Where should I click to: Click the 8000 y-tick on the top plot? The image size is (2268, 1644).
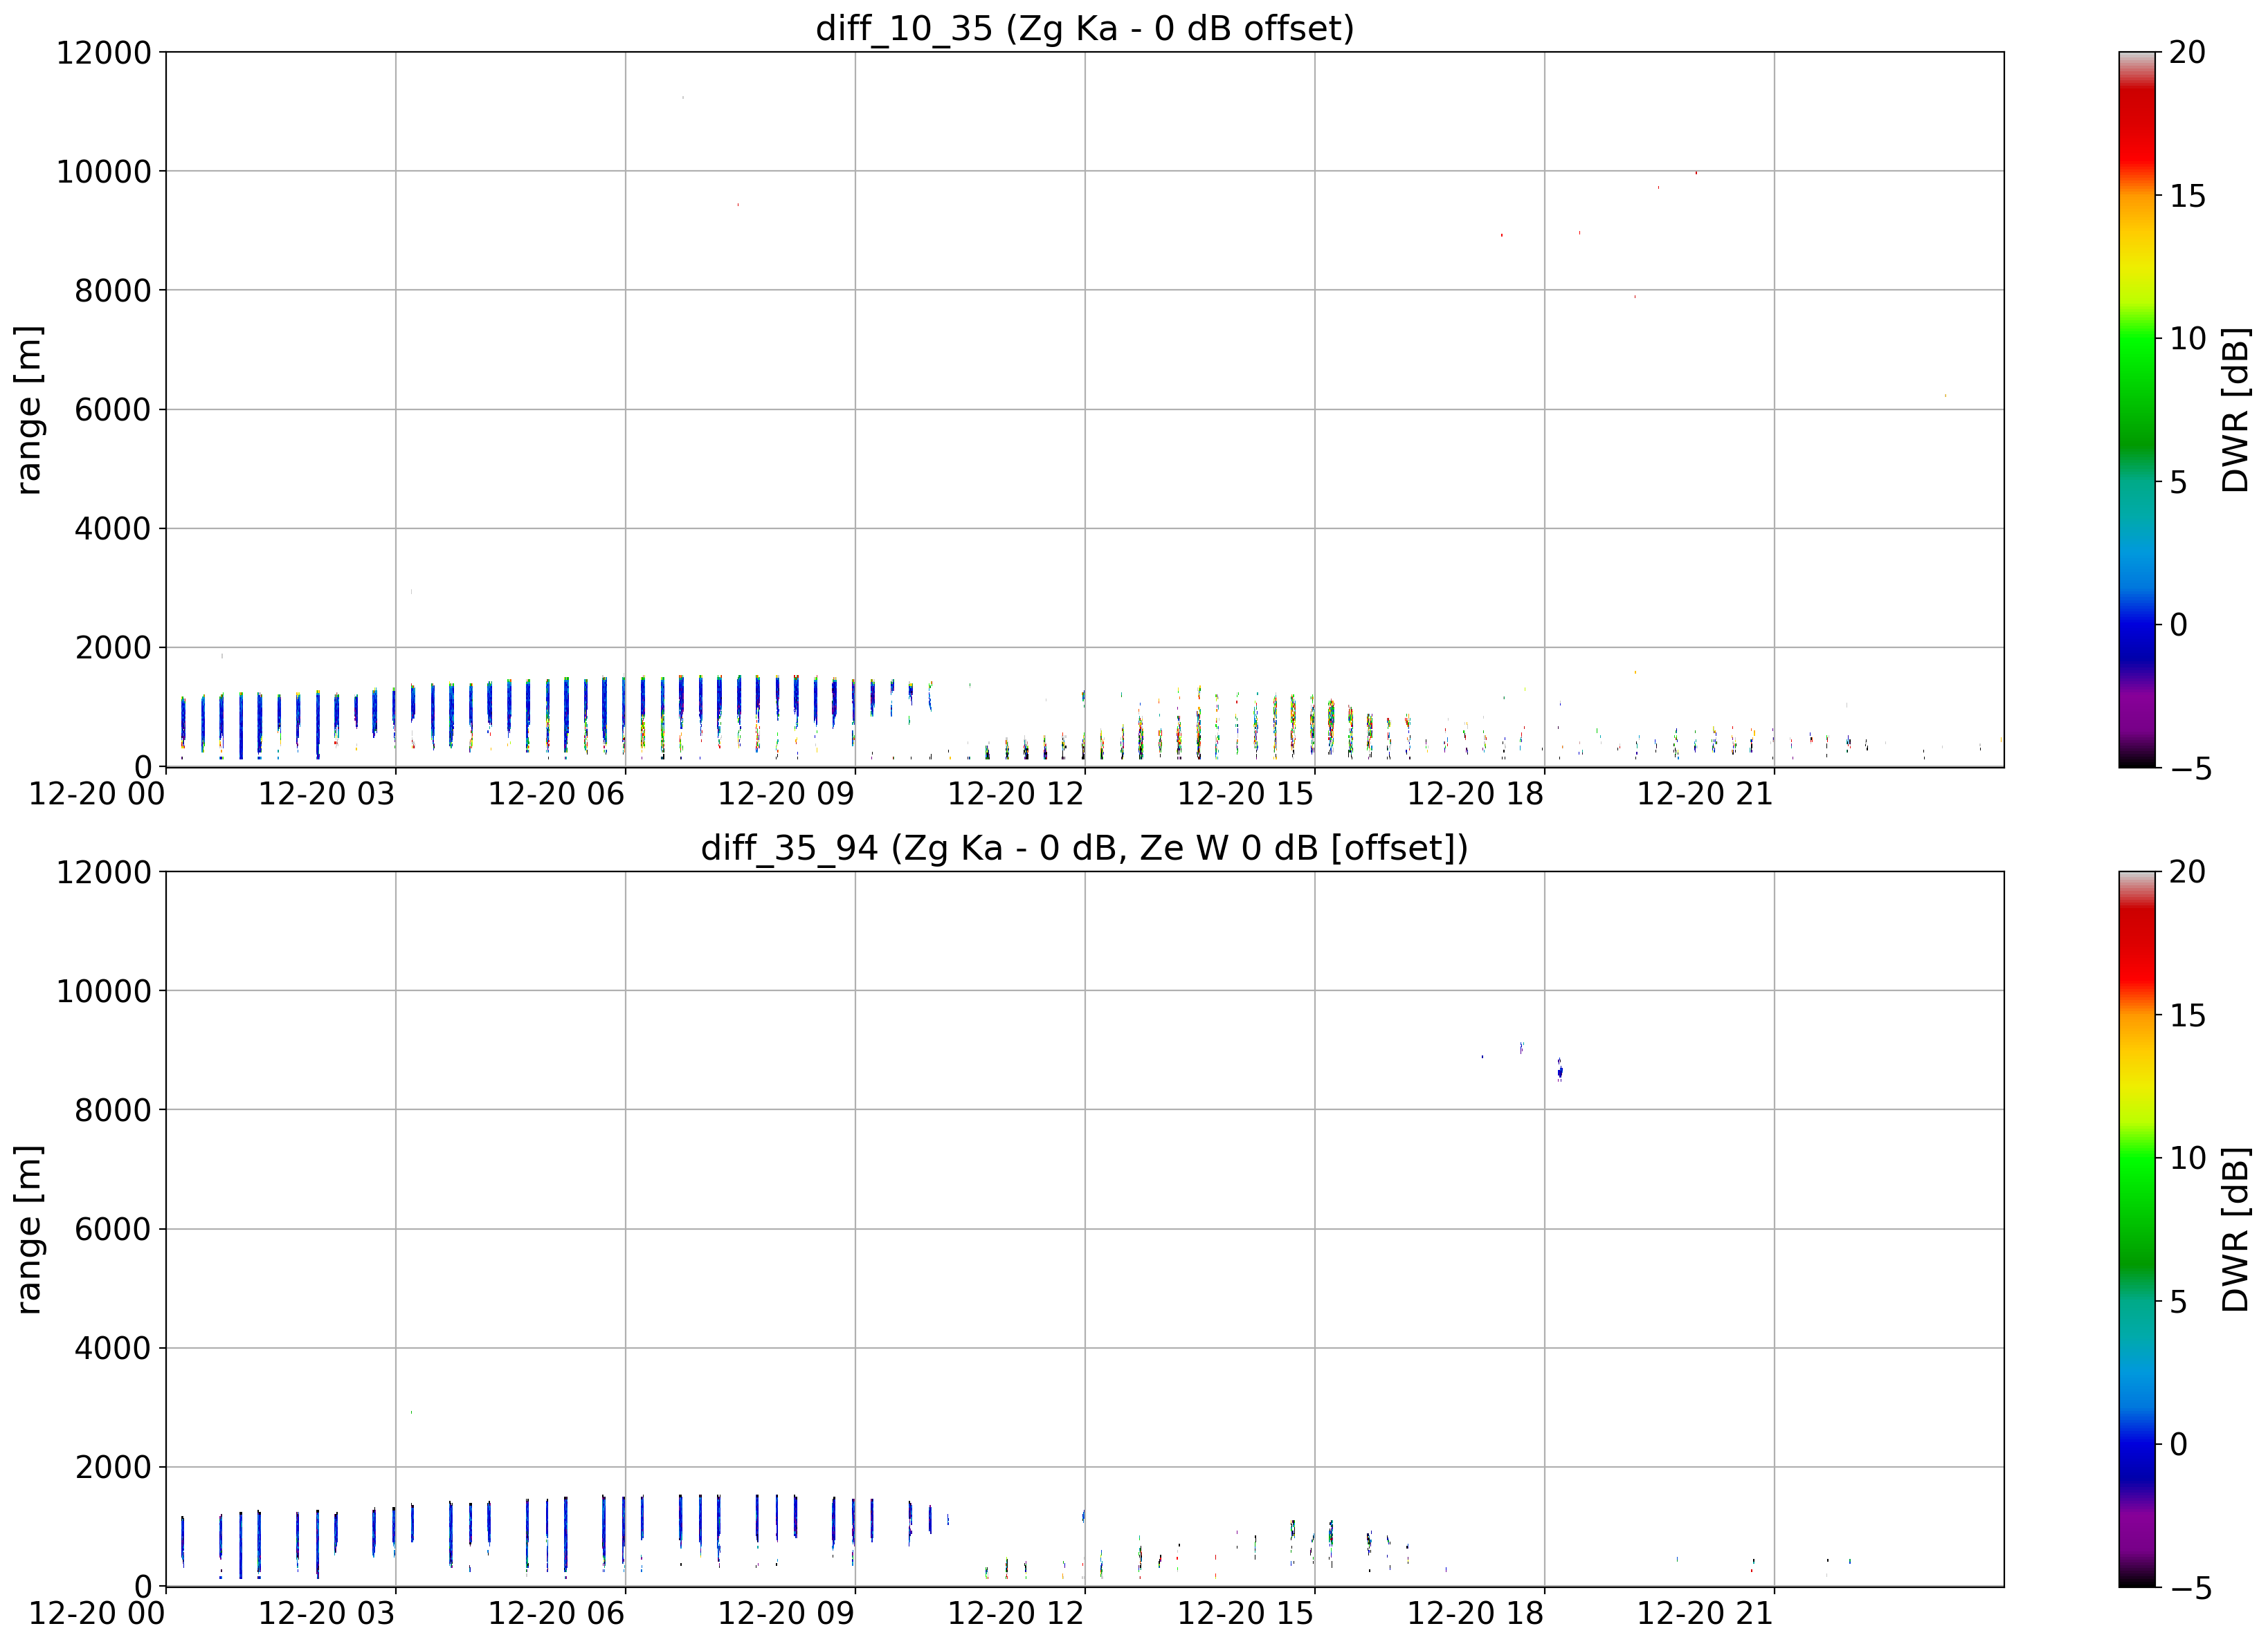pos(113,290)
